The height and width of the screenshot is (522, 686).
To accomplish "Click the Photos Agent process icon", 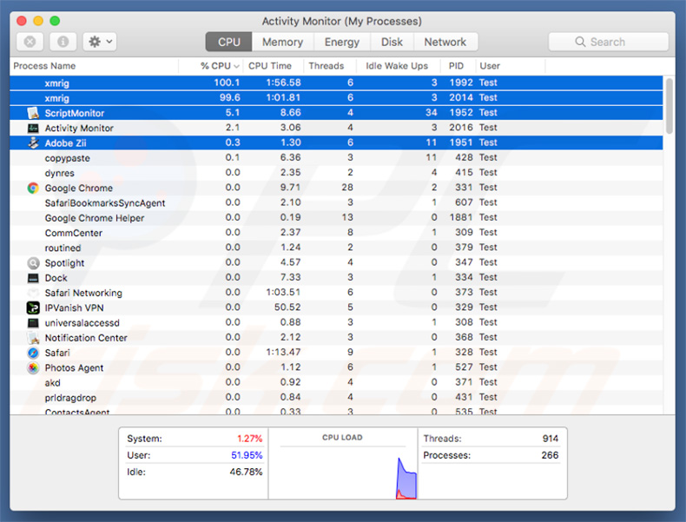I will [x=33, y=367].
